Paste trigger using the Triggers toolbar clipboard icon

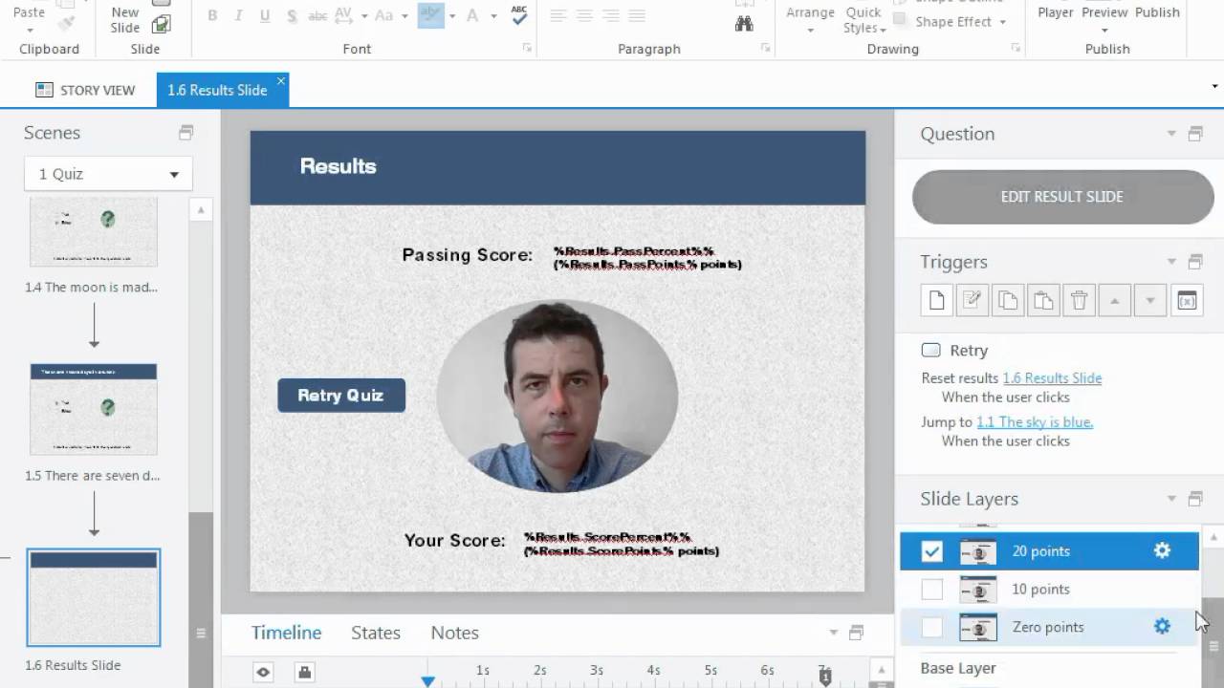[x=1043, y=300]
